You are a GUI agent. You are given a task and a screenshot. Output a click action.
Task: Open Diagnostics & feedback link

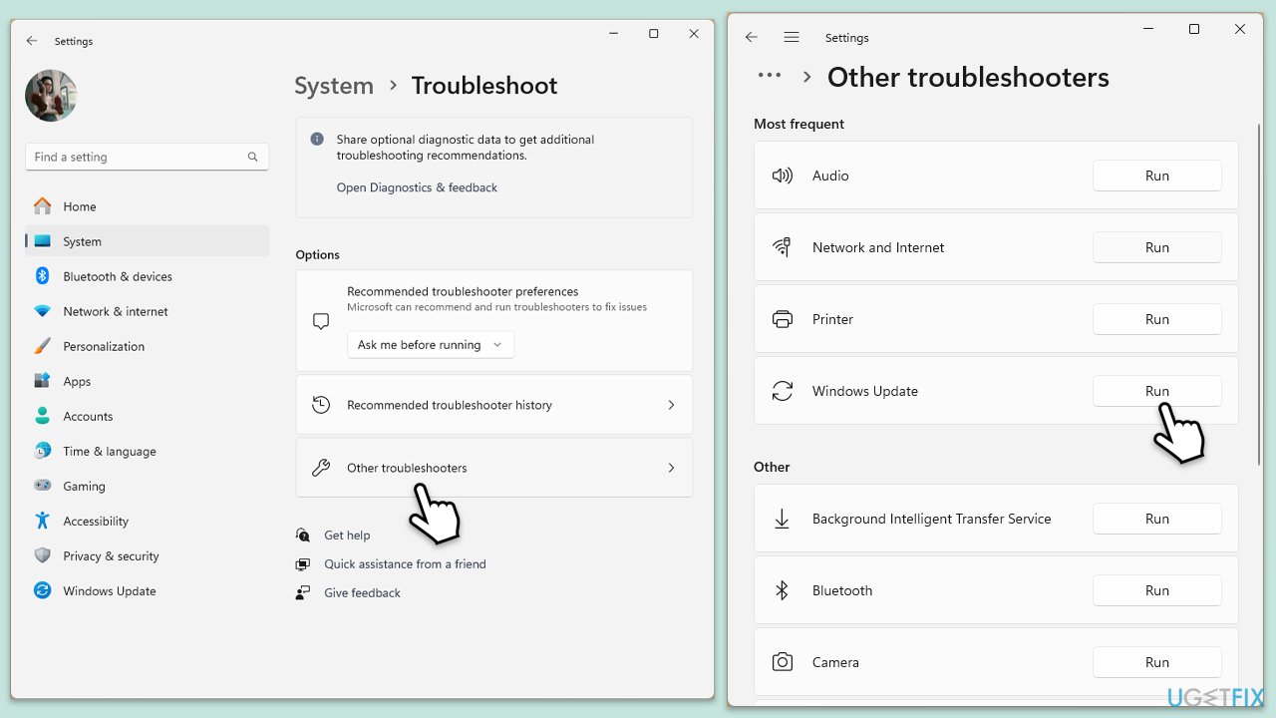pos(417,187)
